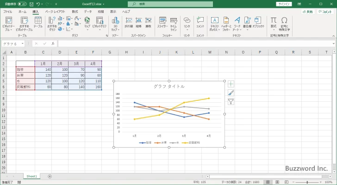Switch to the Data (データ) tab
The width and height of the screenshot is (337, 185).
coord(87,12)
